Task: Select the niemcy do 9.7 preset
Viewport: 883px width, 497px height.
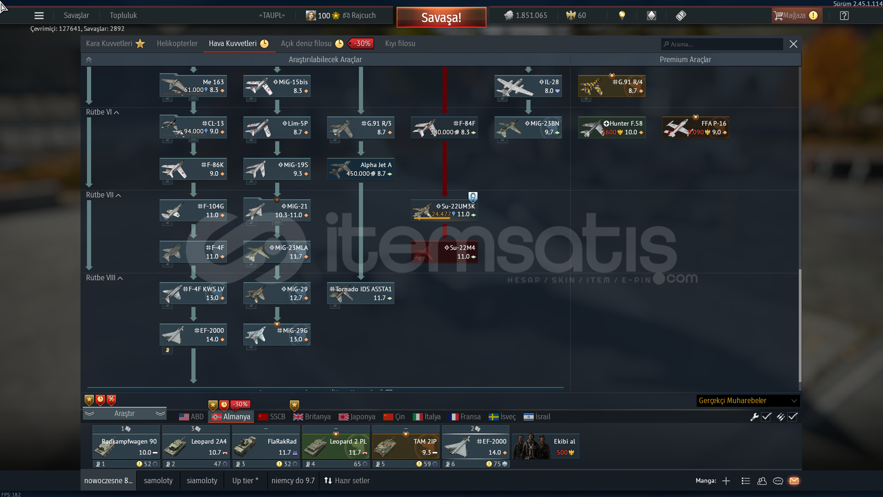Action: (293, 481)
